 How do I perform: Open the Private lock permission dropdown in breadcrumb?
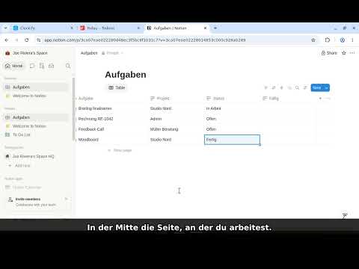(x=112, y=53)
